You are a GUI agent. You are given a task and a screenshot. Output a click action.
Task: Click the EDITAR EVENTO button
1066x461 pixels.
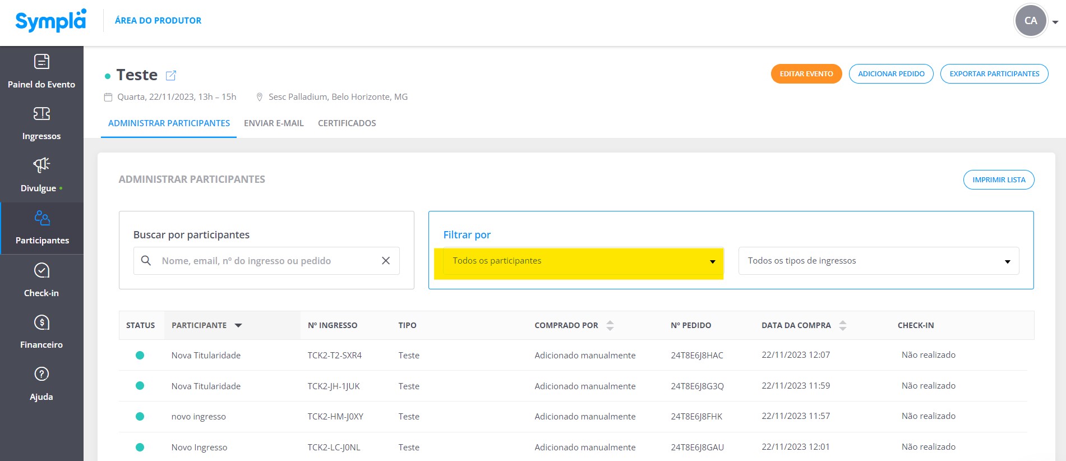[806, 74]
